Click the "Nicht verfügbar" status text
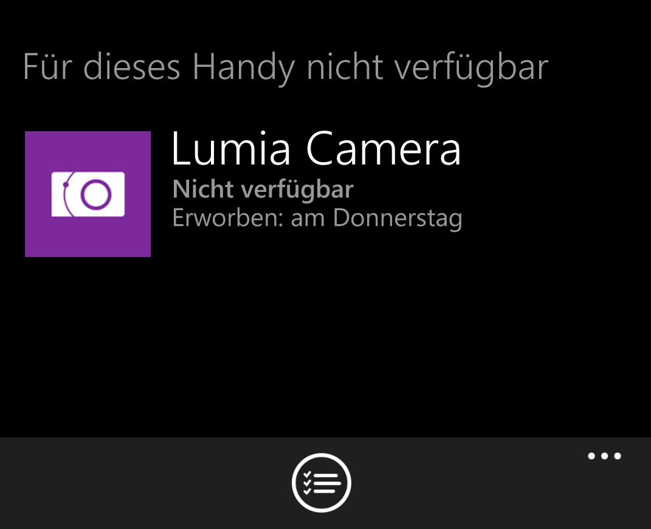 pyautogui.click(x=263, y=189)
